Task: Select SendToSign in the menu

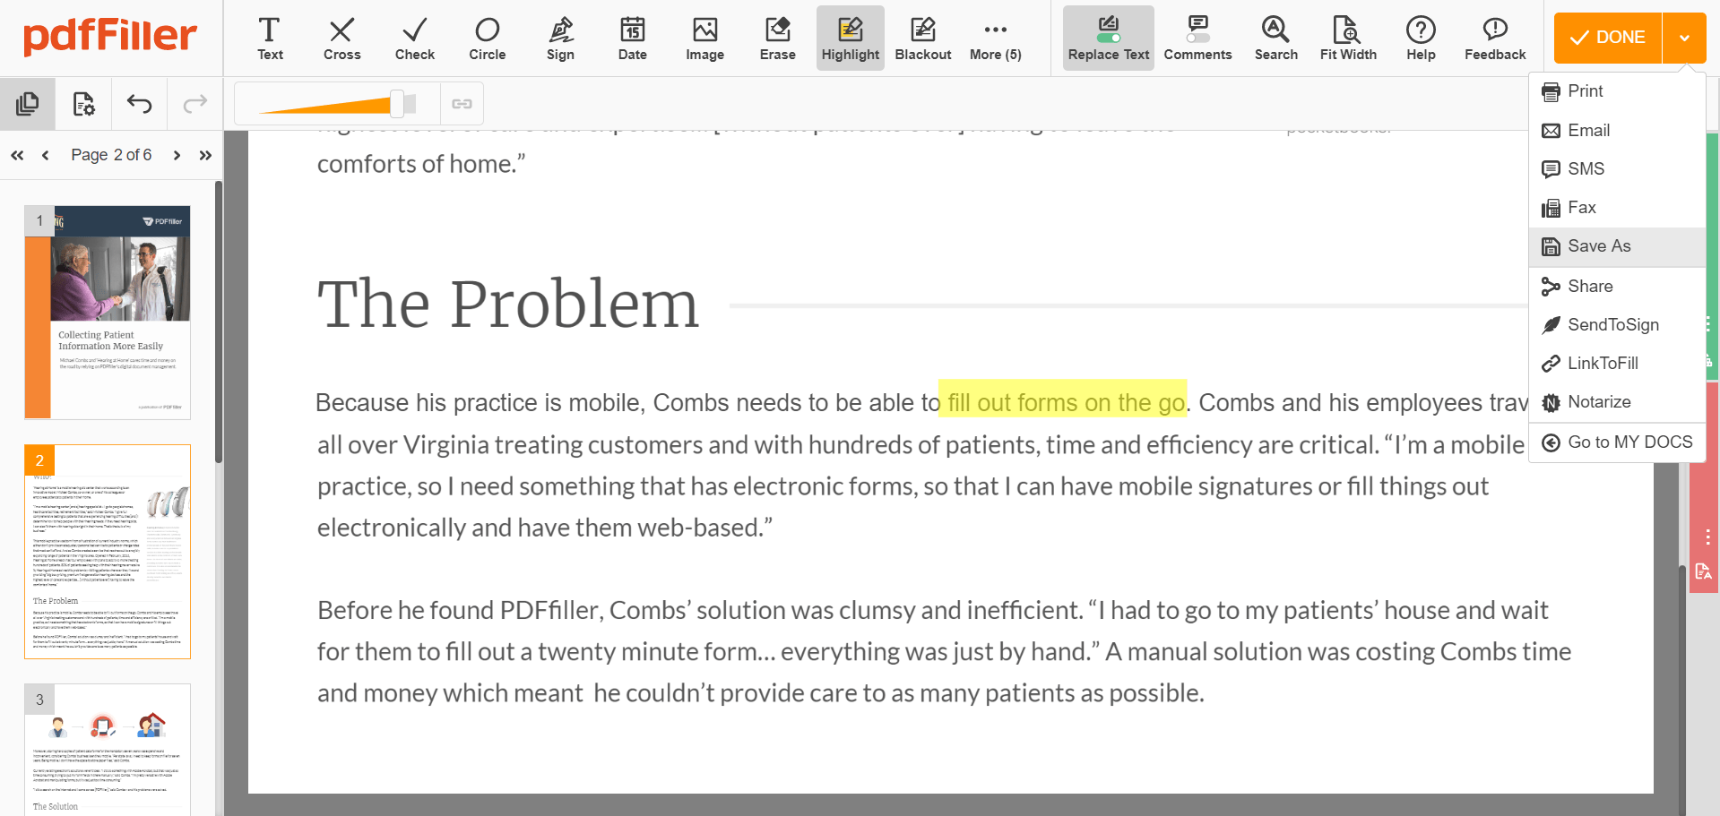Action: (x=1612, y=324)
